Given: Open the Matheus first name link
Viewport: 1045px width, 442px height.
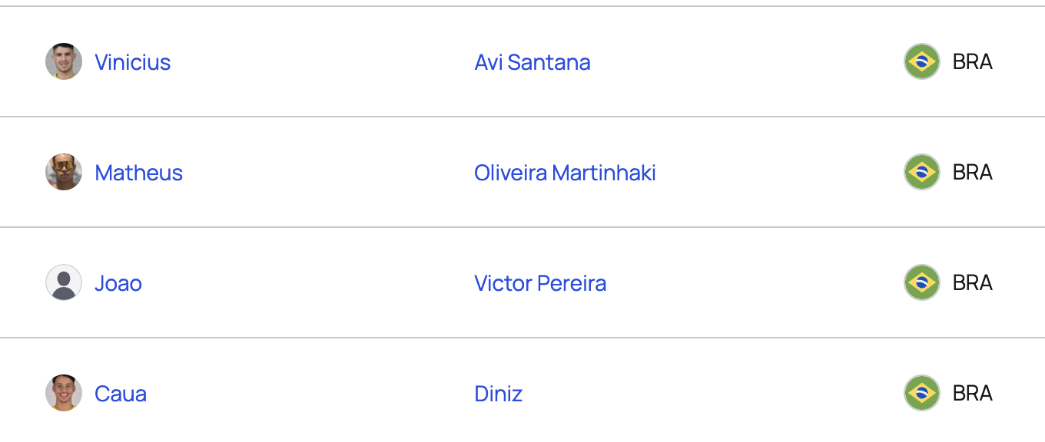Looking at the screenshot, I should coord(138,173).
